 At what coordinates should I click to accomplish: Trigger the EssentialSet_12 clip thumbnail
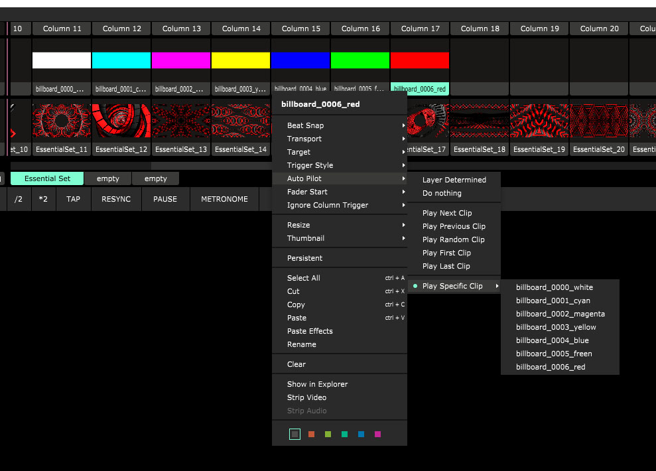tap(121, 121)
